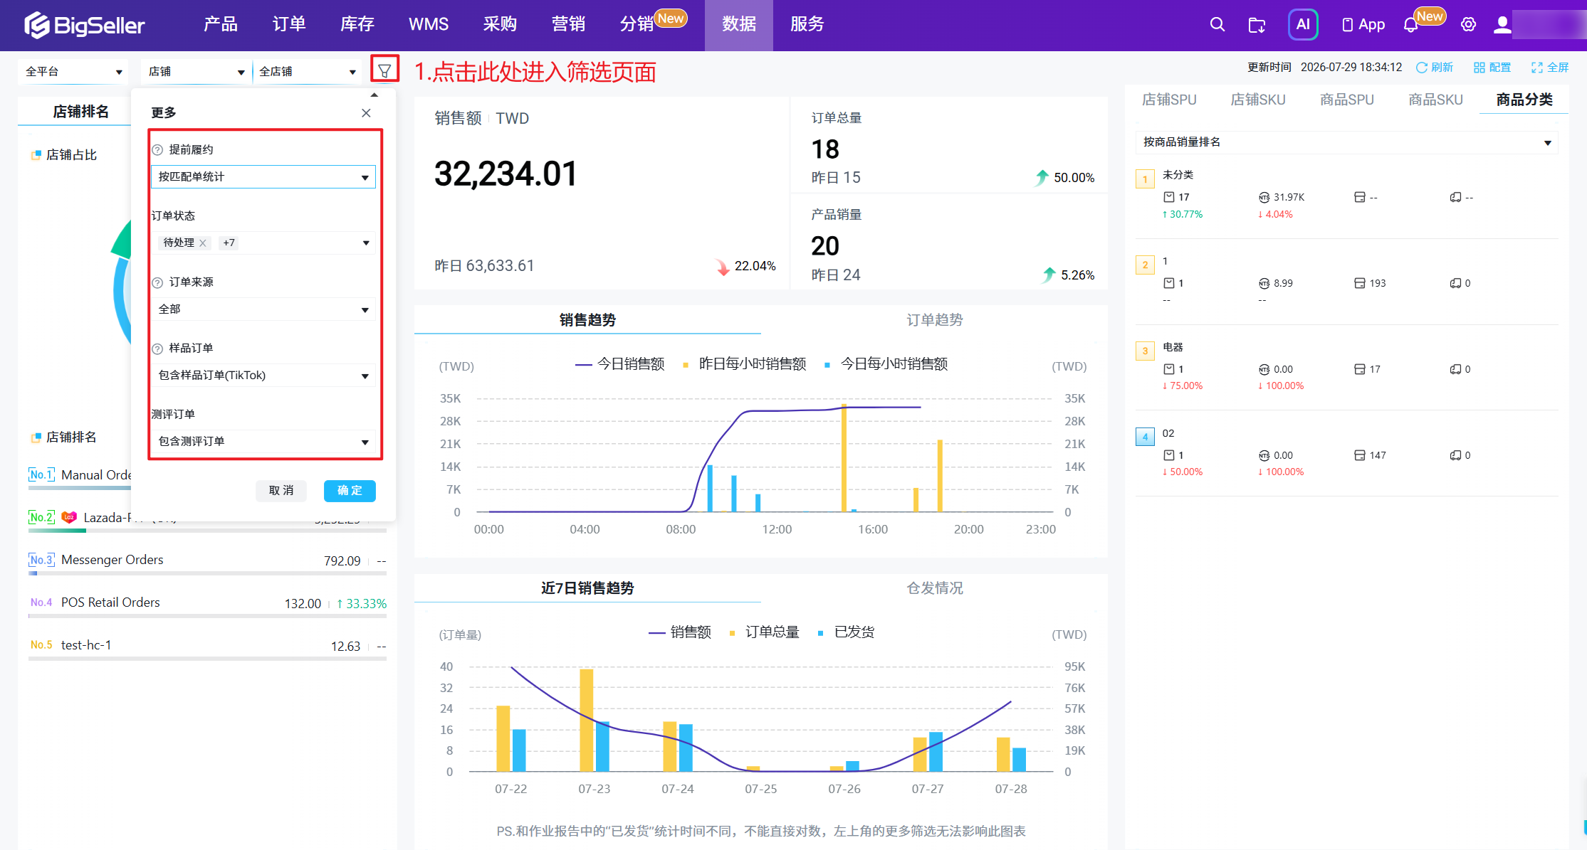
Task: Toggle 已发货 legend in 7-day chart
Action: click(846, 632)
